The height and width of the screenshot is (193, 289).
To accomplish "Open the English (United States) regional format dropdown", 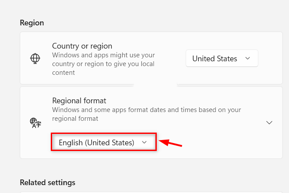I will (104, 142).
